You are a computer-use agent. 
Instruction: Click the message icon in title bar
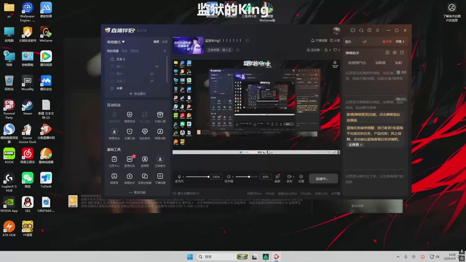[353, 30]
